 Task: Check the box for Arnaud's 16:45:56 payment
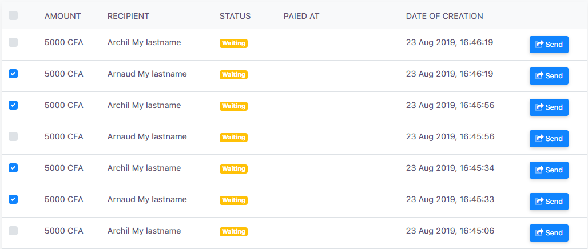coord(13,136)
